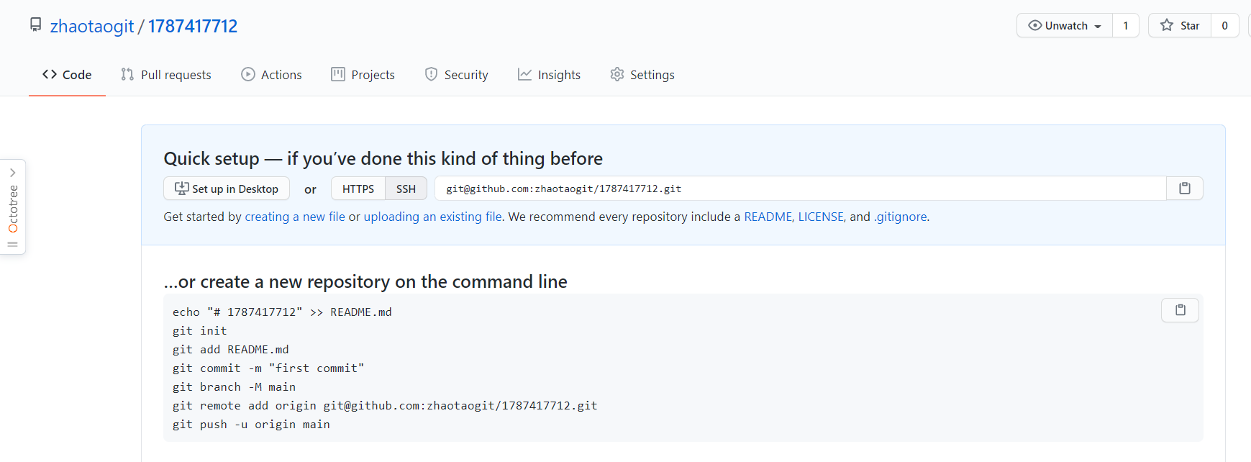The image size is (1251, 462).
Task: Go to the repository Settings tab
Action: coord(642,75)
